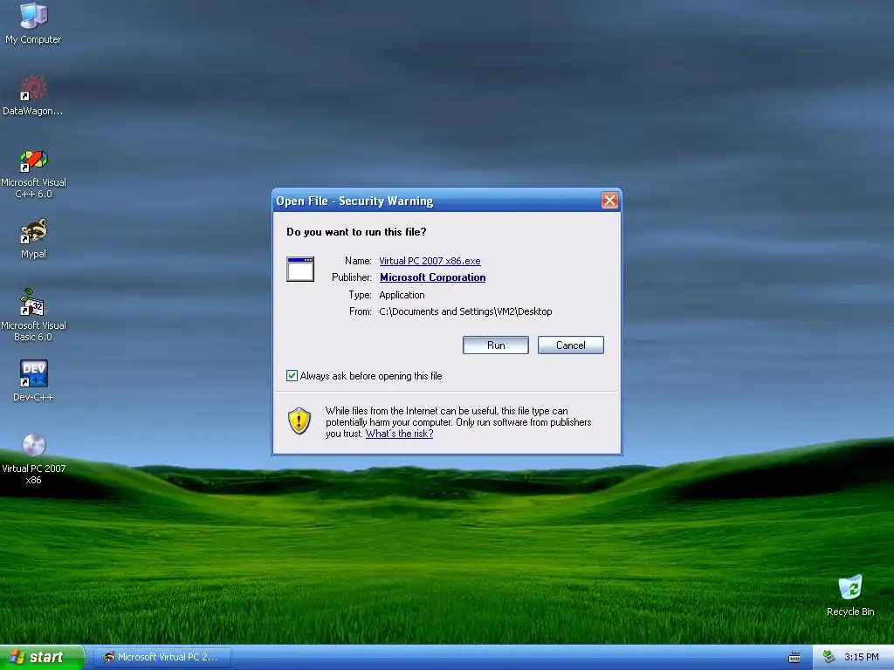Open the Virtual PC 2007 x86.exe name link

pyautogui.click(x=430, y=261)
